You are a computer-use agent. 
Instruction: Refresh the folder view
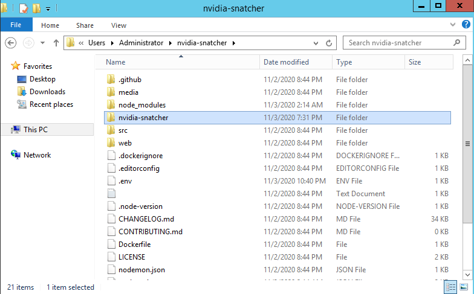tap(329, 43)
